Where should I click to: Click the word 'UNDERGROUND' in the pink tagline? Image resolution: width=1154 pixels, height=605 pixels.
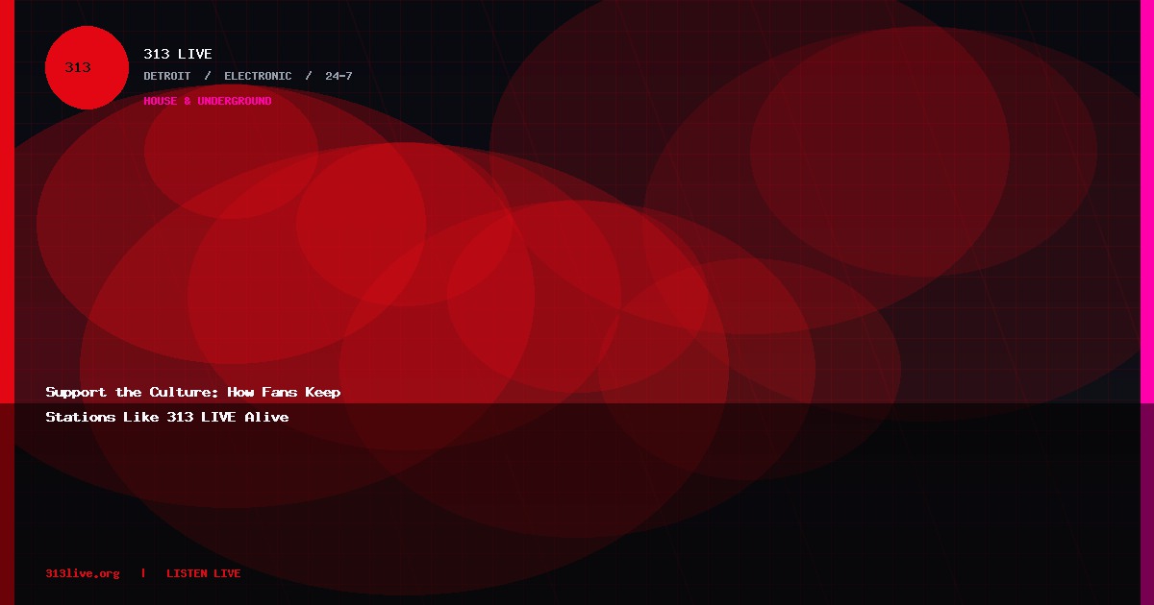pyautogui.click(x=235, y=101)
